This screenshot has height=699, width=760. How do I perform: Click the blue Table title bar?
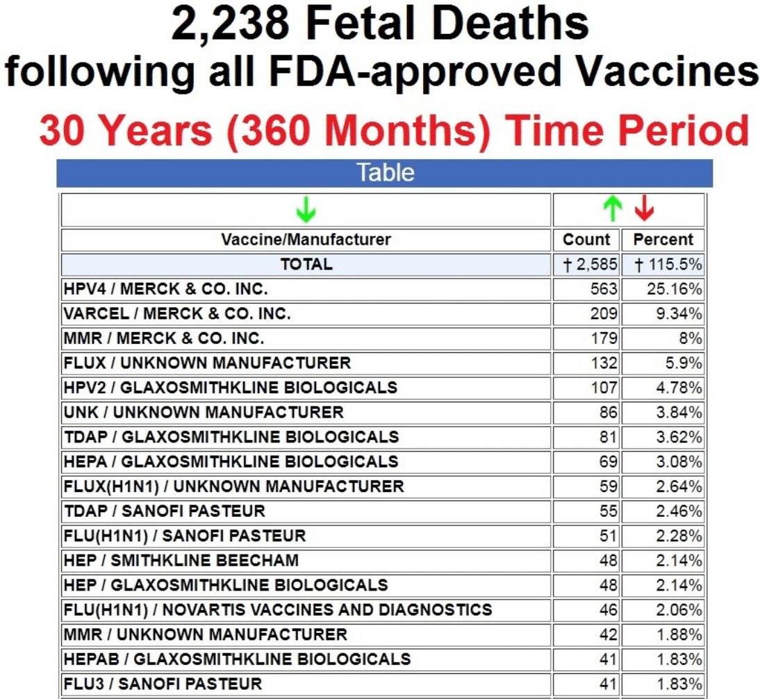pyautogui.click(x=384, y=173)
